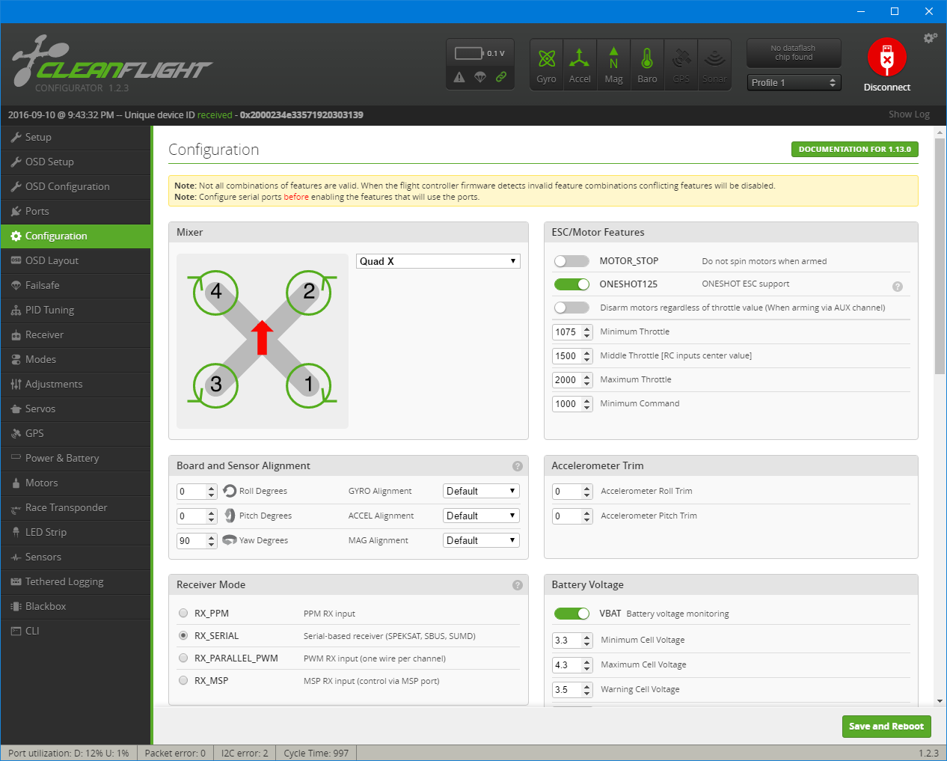Screen dimensions: 947x761
Task: Click the scrollbar up arrow
Action: [940, 132]
